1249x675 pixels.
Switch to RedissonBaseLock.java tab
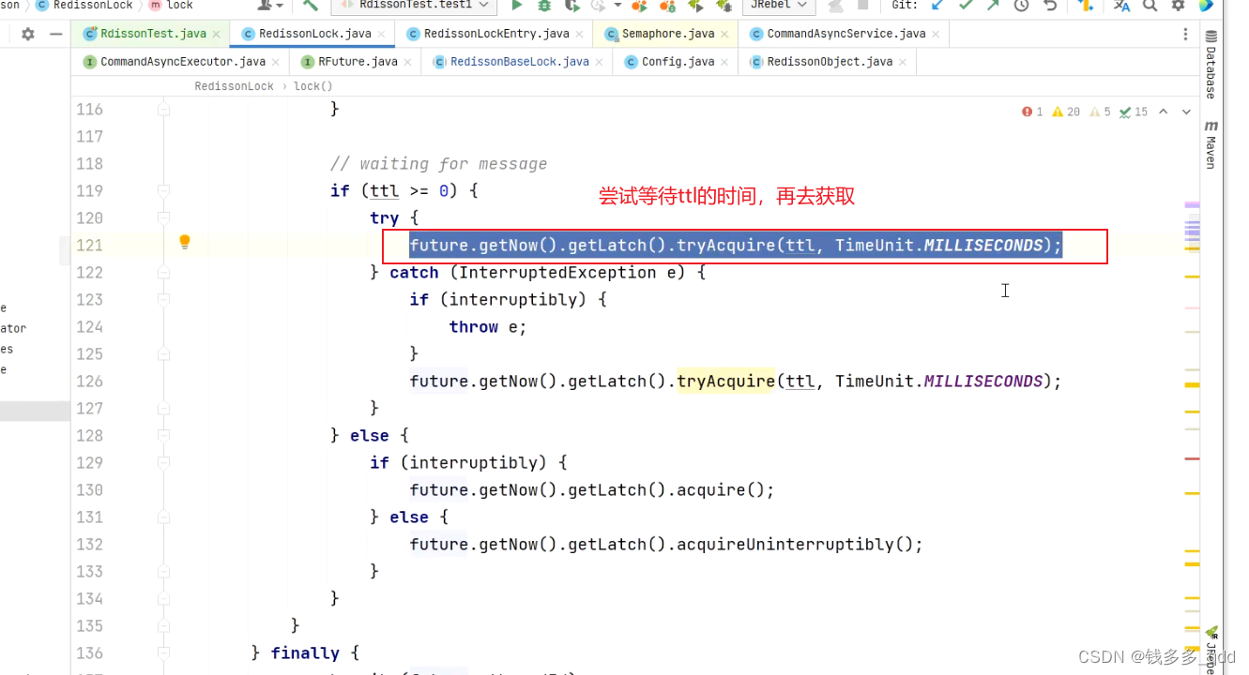click(519, 62)
